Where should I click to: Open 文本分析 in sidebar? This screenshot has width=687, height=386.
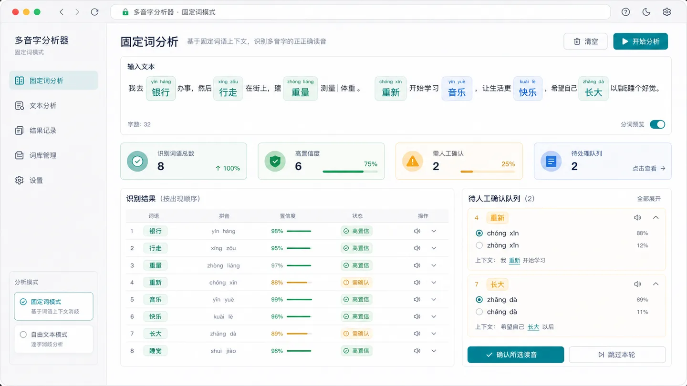point(53,106)
